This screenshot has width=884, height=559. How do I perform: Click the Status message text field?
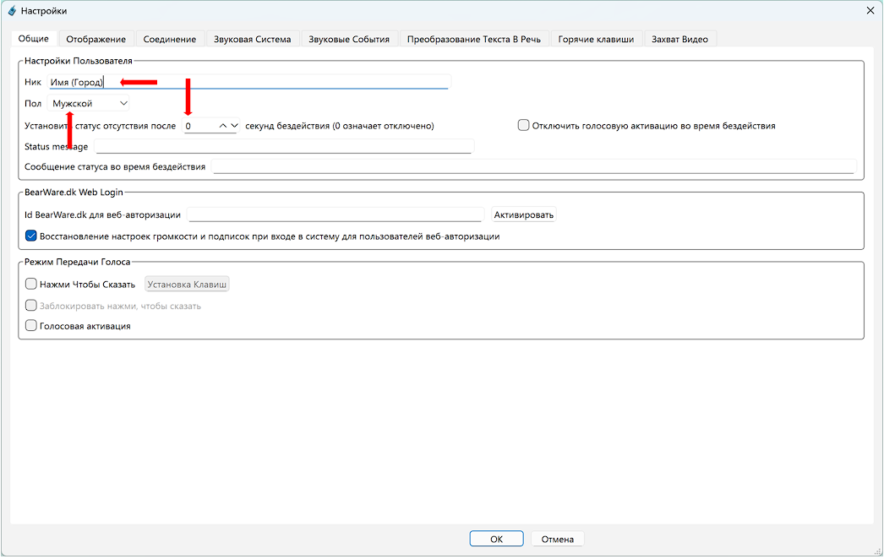(283, 147)
